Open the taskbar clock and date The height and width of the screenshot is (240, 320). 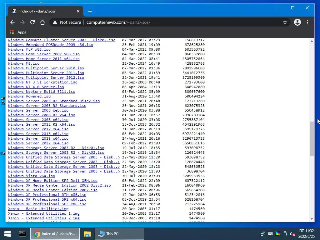click(x=306, y=234)
